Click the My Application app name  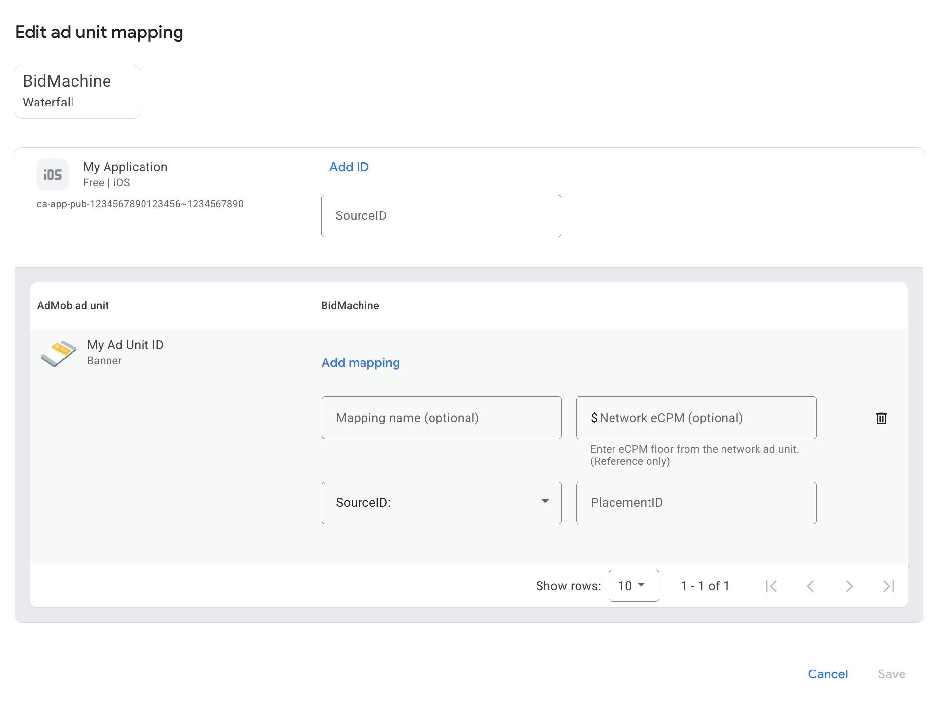point(125,167)
